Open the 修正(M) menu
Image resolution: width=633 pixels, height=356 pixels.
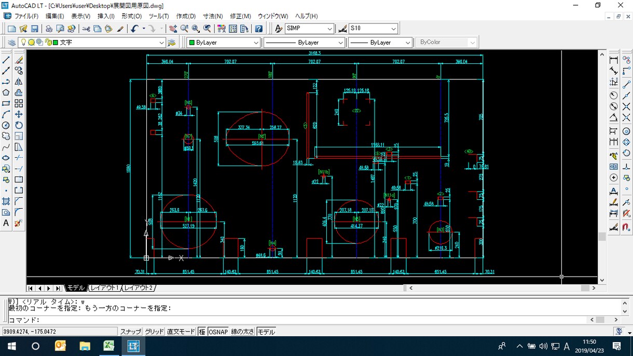click(x=240, y=16)
